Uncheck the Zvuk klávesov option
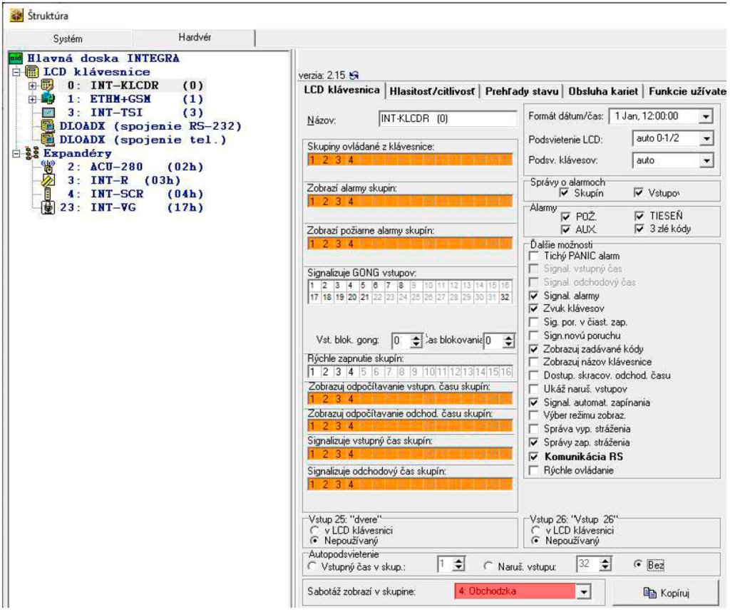The height and width of the screenshot is (612, 730). (x=535, y=309)
